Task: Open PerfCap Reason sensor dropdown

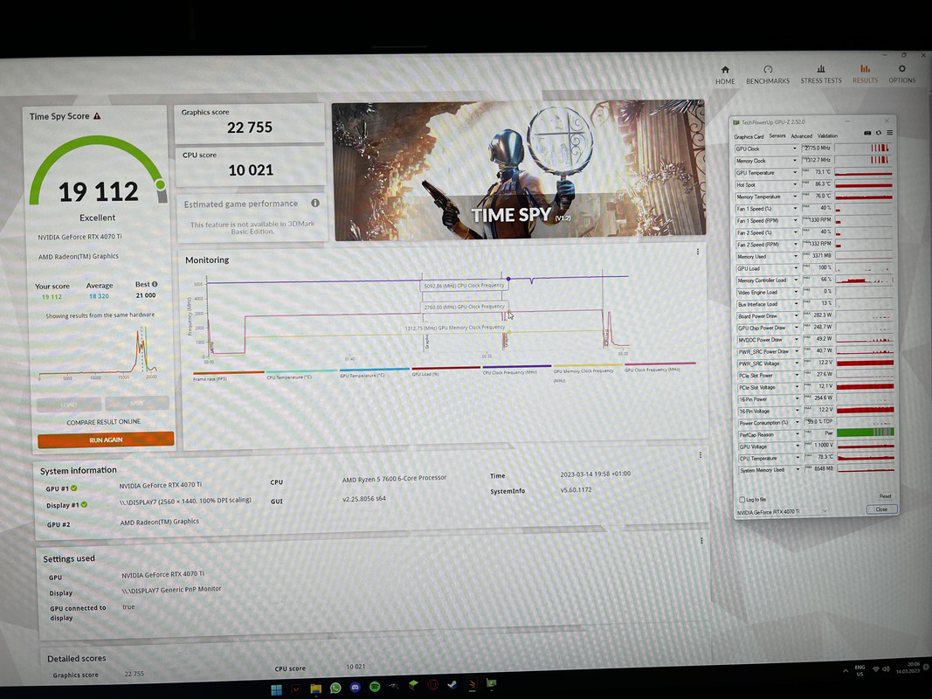Action: click(797, 434)
